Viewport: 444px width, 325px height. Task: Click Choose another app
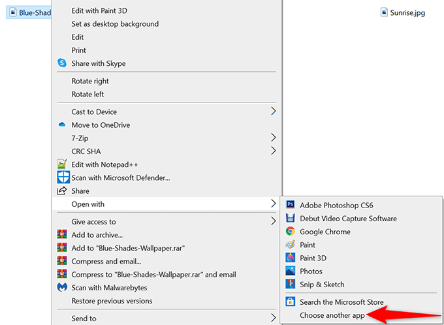(x=332, y=316)
